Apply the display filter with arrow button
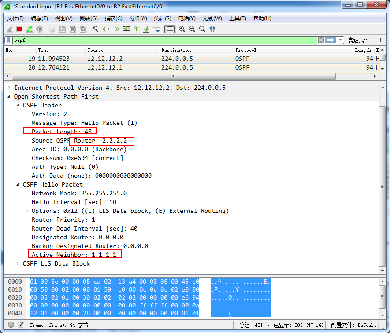The image size is (390, 333). pos(331,40)
